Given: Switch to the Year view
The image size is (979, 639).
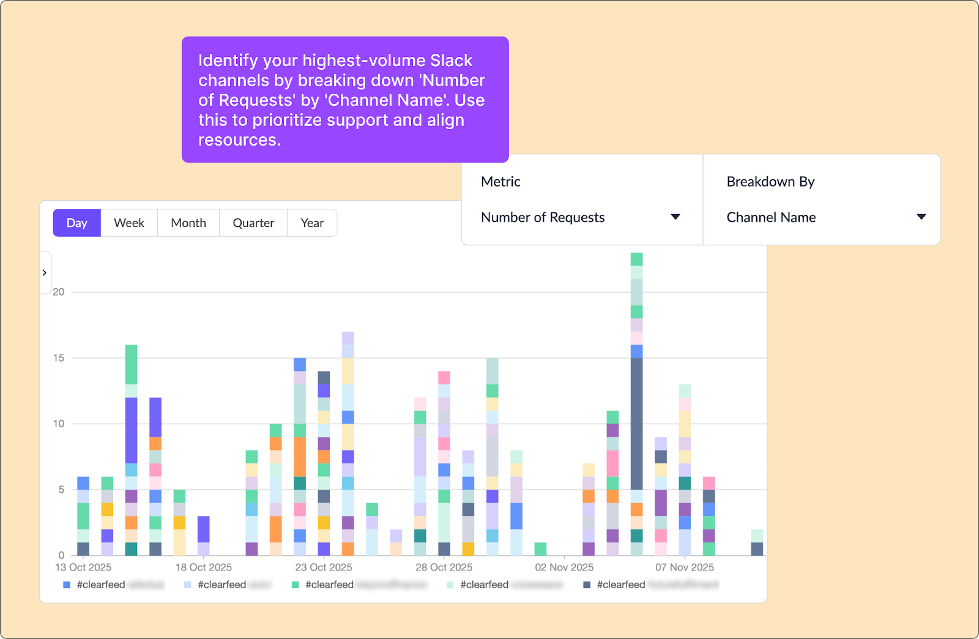Looking at the screenshot, I should click(x=312, y=223).
